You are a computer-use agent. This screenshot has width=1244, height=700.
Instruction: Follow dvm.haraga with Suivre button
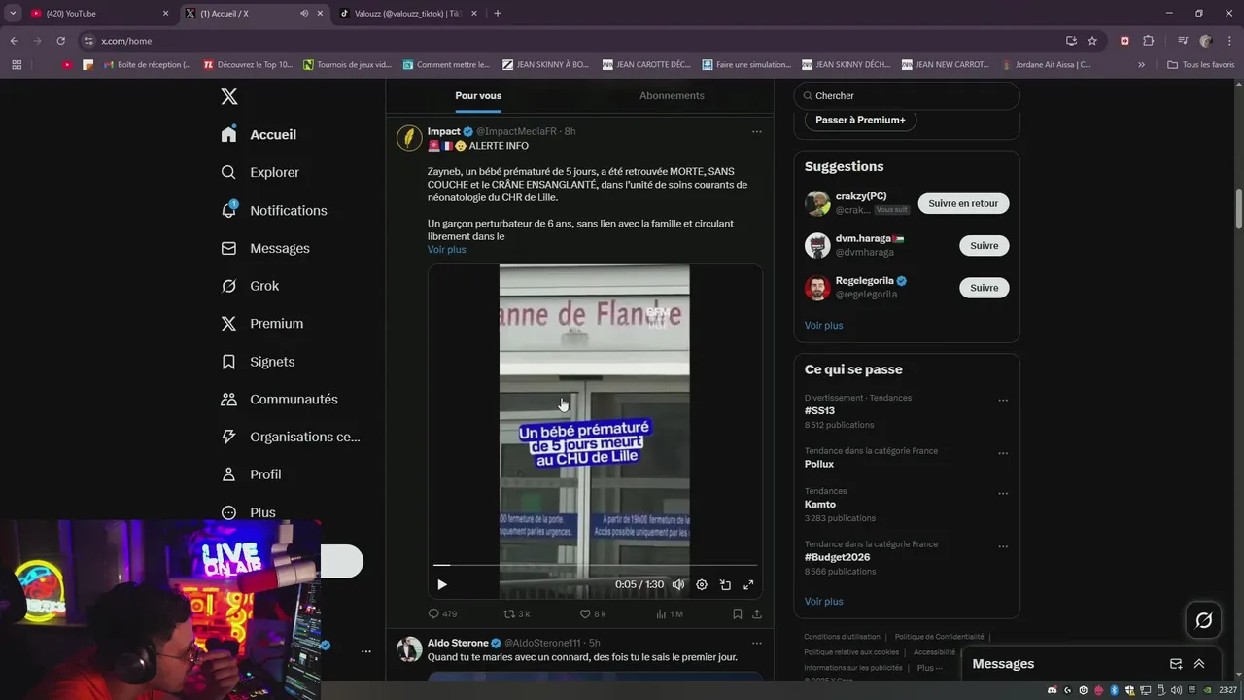pyautogui.click(x=985, y=245)
